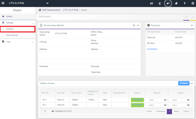Select partner Steve Job row

click(x=170, y=38)
